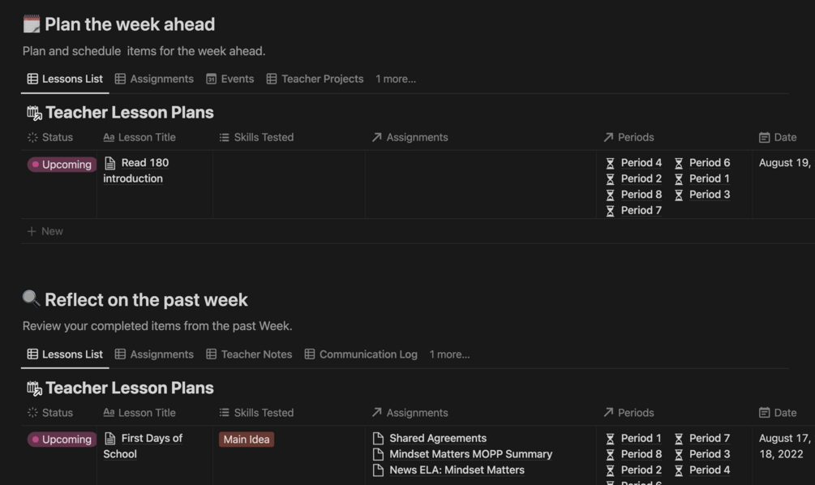Click the calendar icon beside Plan the week ahead
The image size is (815, 485).
point(32,24)
